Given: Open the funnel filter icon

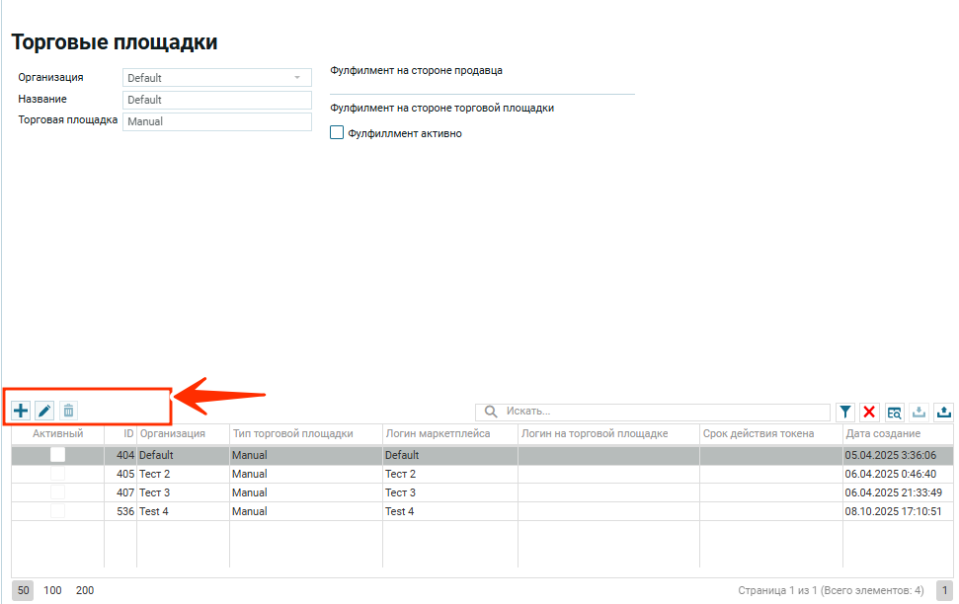Looking at the screenshot, I should coord(845,412).
